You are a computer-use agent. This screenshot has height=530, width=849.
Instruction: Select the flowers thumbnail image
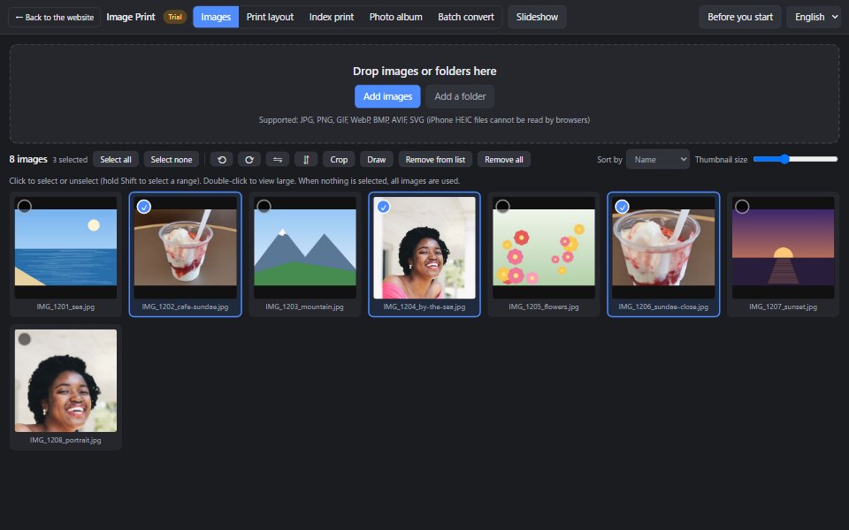pos(544,247)
